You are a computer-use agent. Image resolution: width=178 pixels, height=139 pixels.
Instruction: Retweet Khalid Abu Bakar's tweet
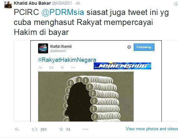point(35,129)
